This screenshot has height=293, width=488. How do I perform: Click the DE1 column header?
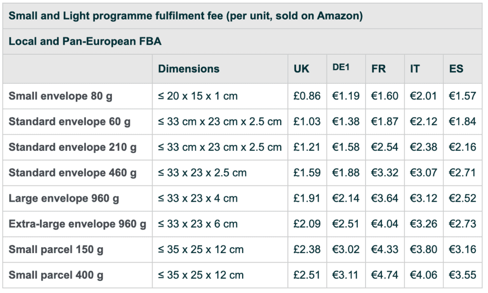[341, 67]
